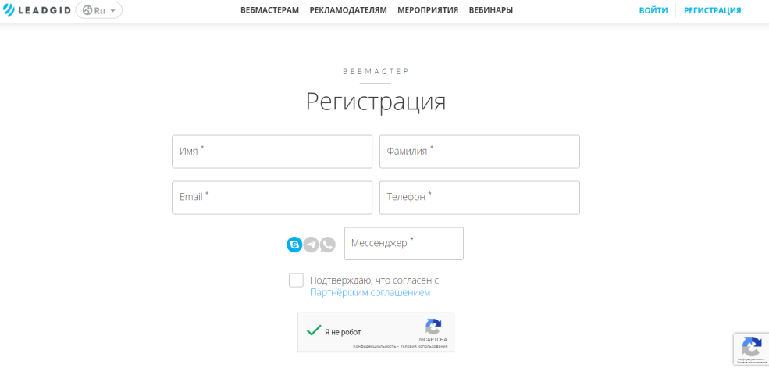
Task: Open the ВЕБМАСТЕРАМ menu item
Action: coord(269,10)
